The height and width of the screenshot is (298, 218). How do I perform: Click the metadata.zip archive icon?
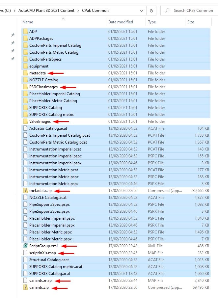pos(25,191)
